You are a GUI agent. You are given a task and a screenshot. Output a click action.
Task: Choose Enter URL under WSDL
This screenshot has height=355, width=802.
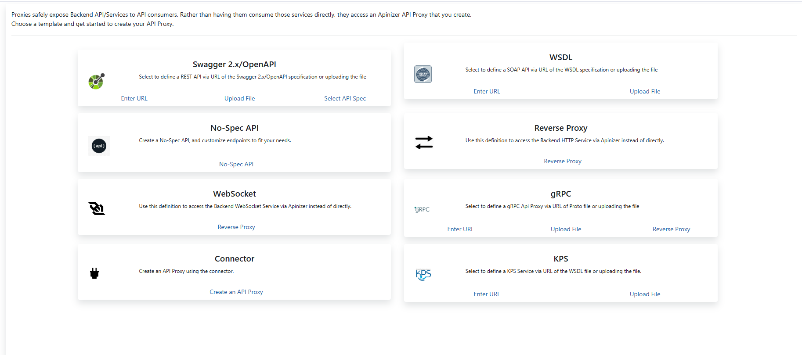tap(487, 91)
